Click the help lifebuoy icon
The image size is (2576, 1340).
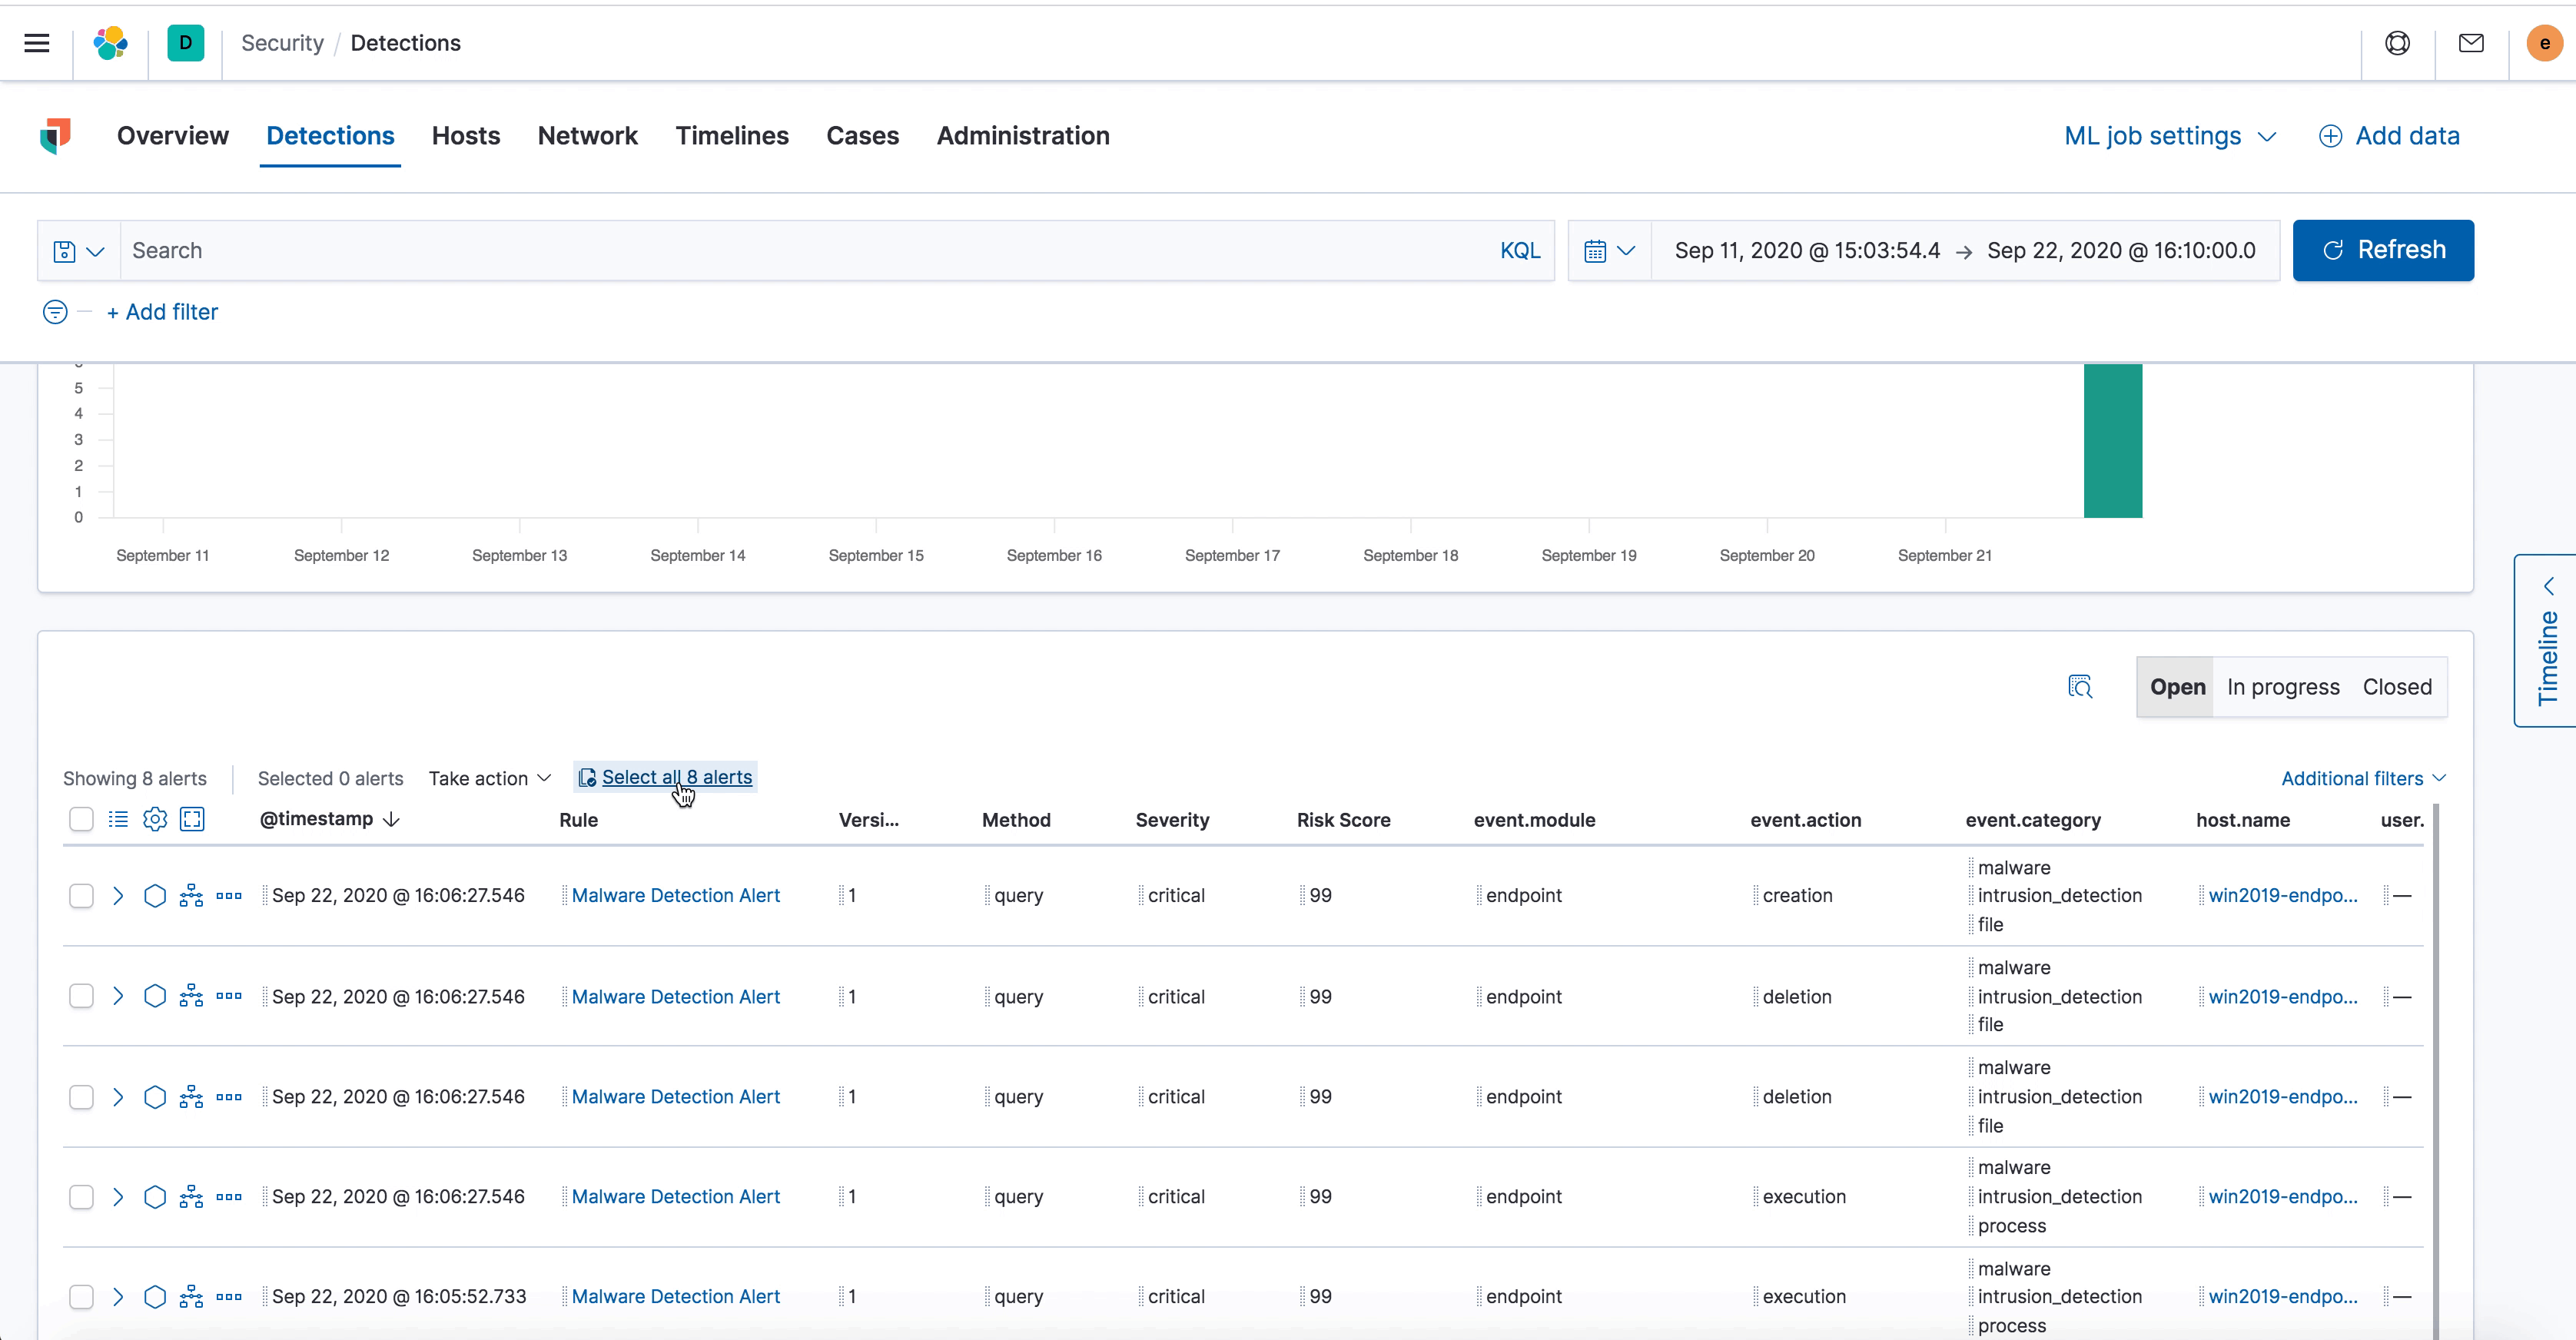click(2397, 43)
